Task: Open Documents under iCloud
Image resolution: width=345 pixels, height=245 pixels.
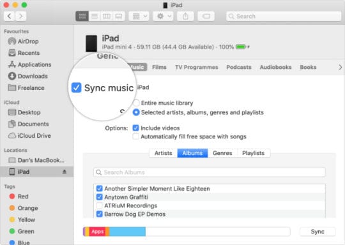Action: point(28,124)
